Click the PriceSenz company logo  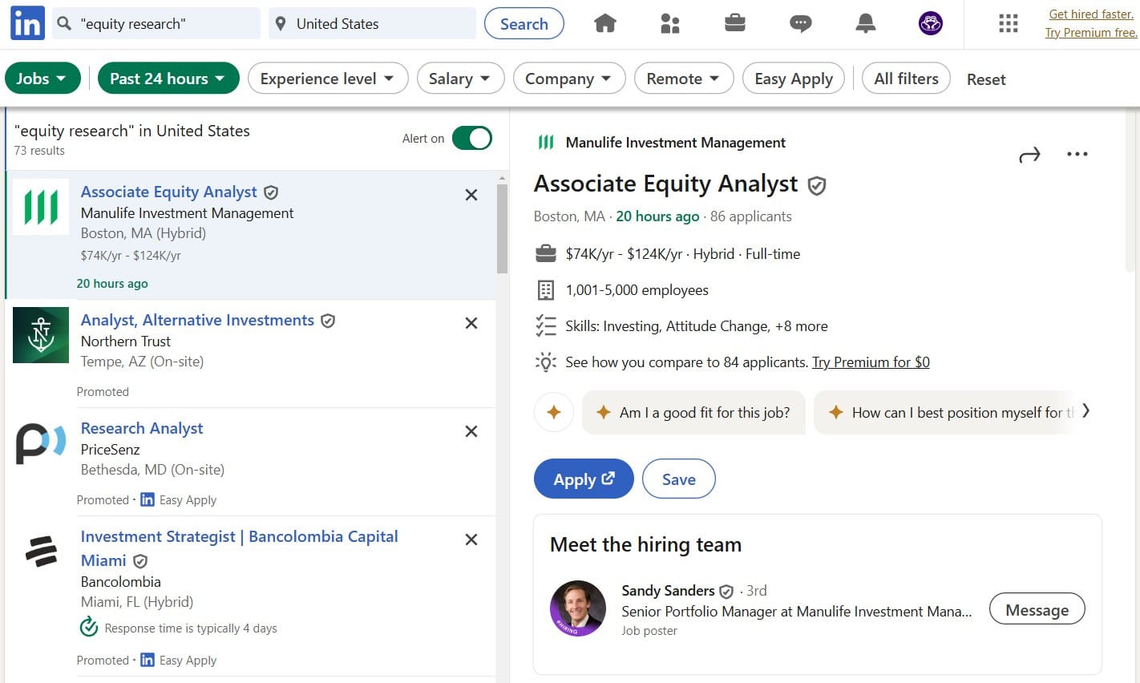point(41,443)
